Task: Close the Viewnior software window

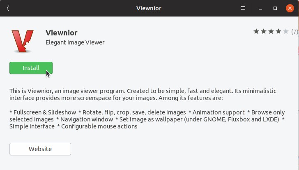Action: pos(290,8)
